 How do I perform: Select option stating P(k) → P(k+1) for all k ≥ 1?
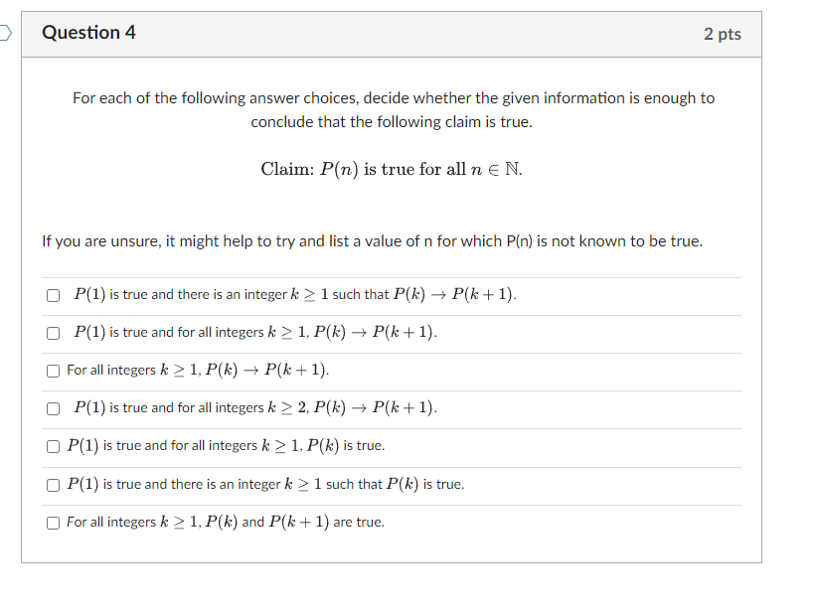pos(53,333)
